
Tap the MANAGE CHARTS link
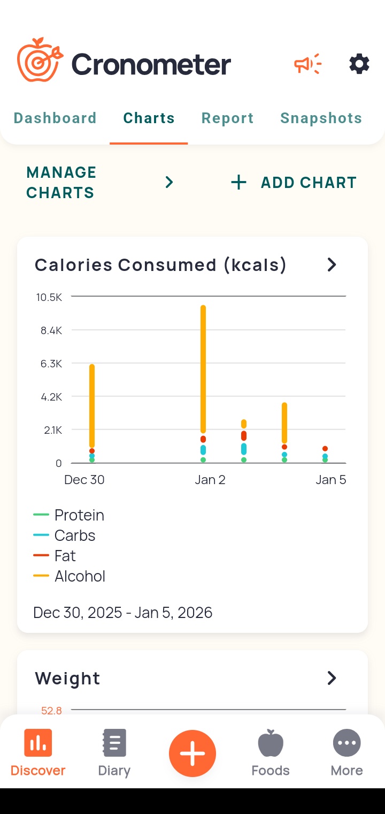tap(61, 183)
